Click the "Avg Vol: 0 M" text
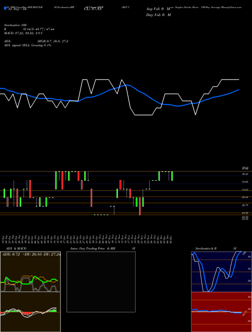Image resolution: width=252 pixels, height=332 pixels. pyautogui.click(x=158, y=9)
